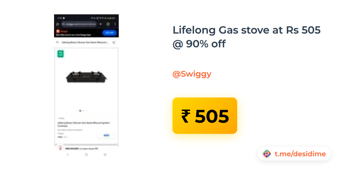The height and width of the screenshot is (172, 345).
Task: Open the @Swiggy store link
Action: (192, 74)
